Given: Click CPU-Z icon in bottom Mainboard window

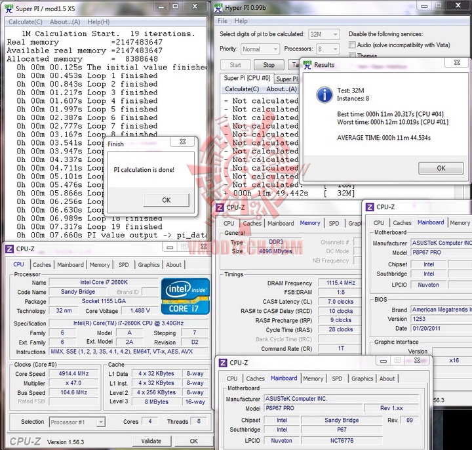Looking at the screenshot, I should [x=223, y=363].
